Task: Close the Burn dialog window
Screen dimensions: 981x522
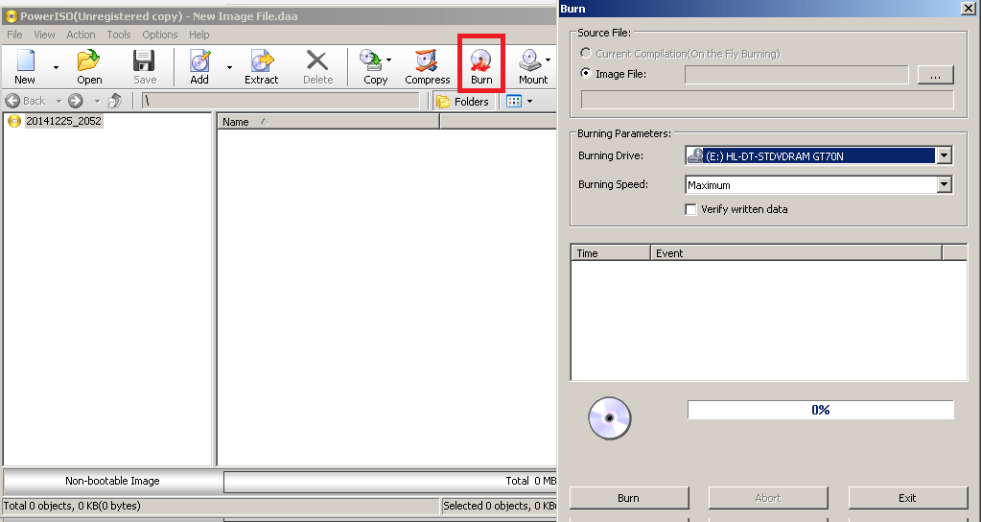Action: coord(968,8)
